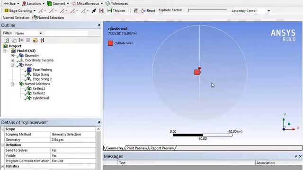
Task: Toggle the black direction arrow icon
Action: pyautogui.click(x=94, y=10)
